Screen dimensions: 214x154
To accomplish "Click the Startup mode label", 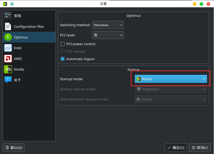I will pyautogui.click(x=71, y=79).
